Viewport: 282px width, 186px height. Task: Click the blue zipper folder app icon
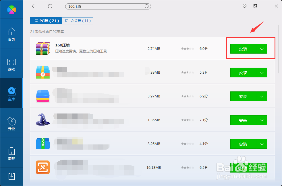point(43,144)
